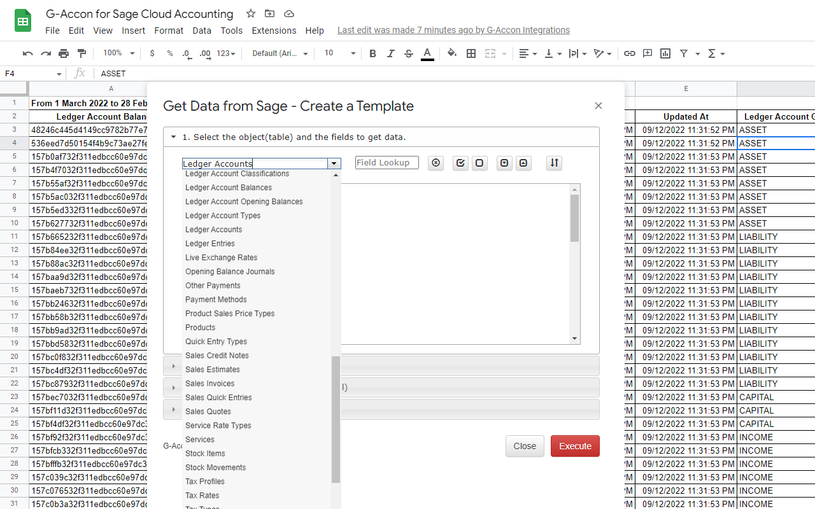Select the paint format roller tool

(81, 53)
